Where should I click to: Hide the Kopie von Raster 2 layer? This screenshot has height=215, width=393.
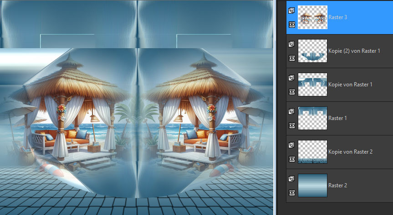tap(292, 159)
